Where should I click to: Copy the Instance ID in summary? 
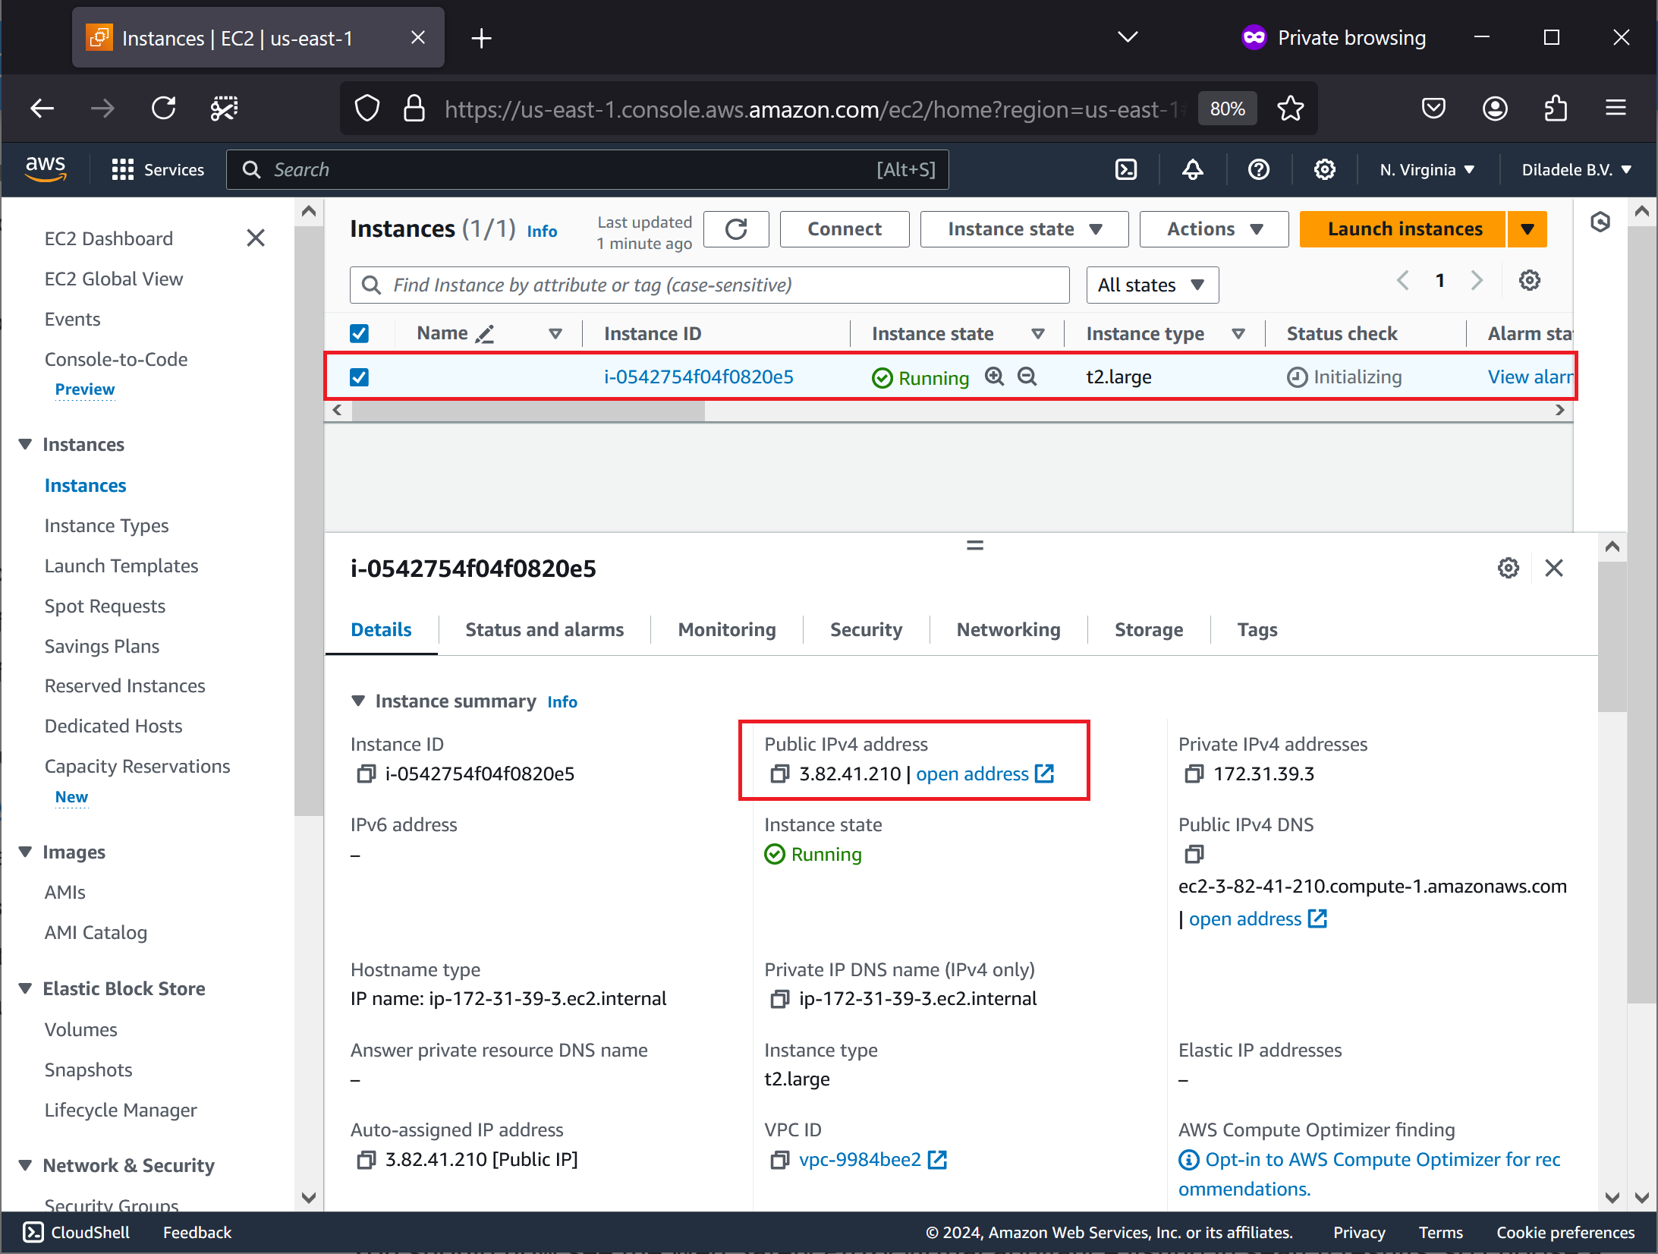[x=366, y=774]
